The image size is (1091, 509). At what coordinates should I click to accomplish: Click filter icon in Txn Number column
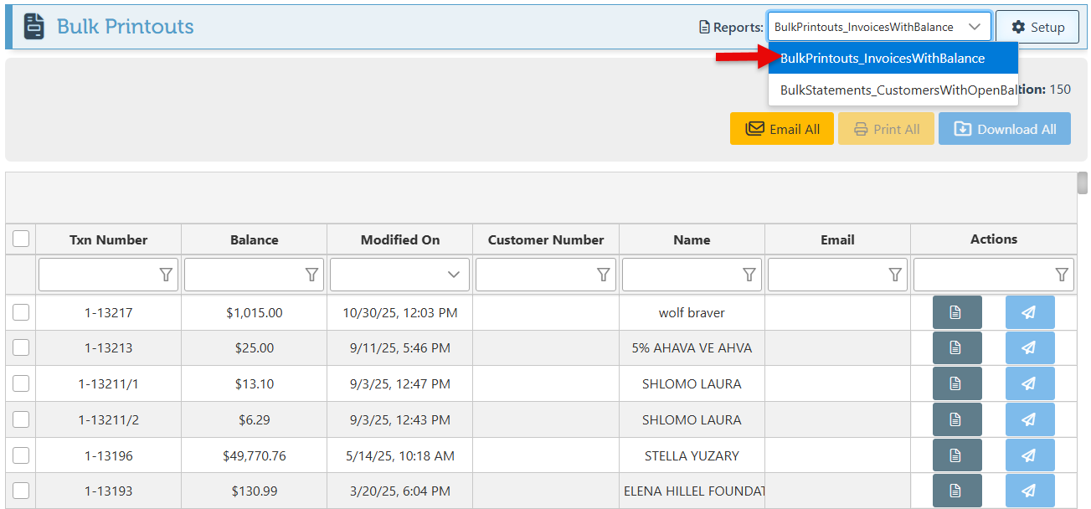pos(166,275)
